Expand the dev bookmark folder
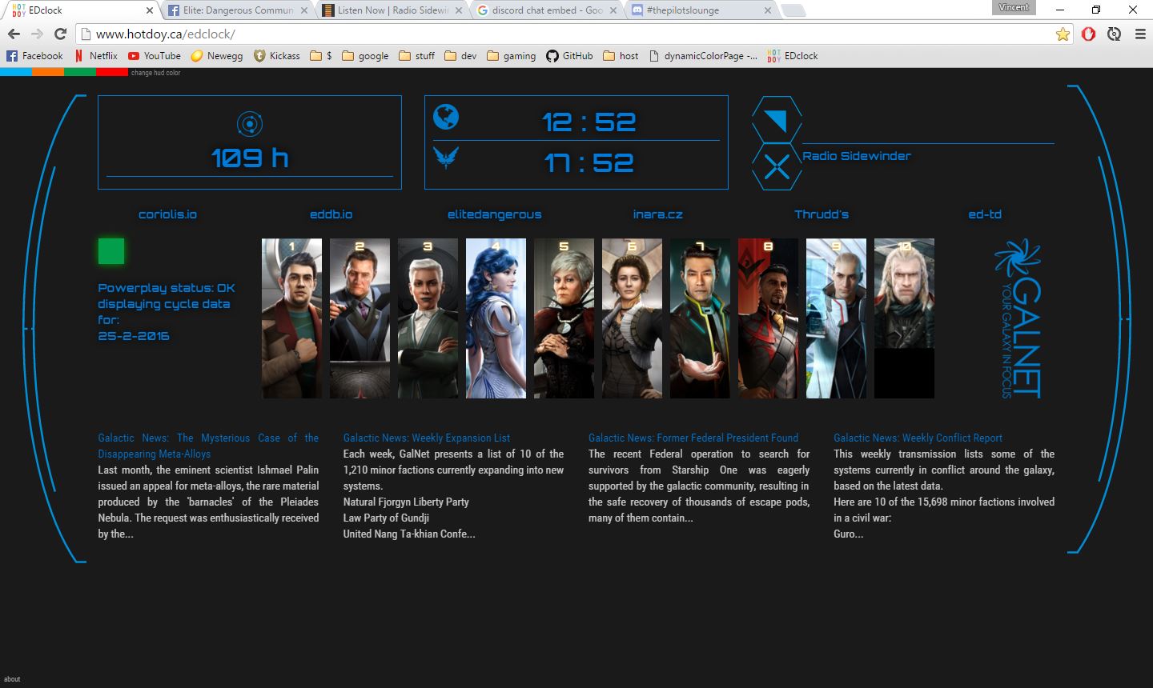 tap(460, 56)
